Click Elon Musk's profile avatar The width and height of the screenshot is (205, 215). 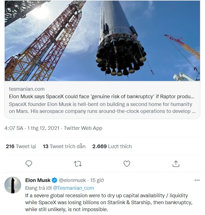click(x=13, y=185)
